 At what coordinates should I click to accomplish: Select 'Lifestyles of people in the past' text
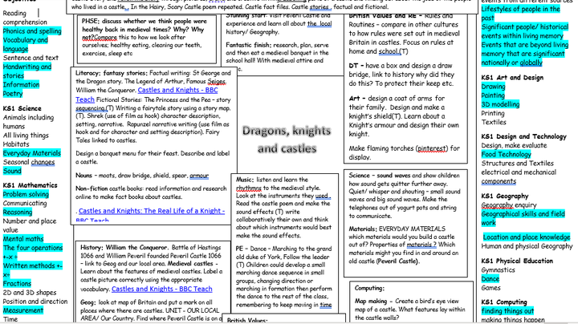[520, 14]
